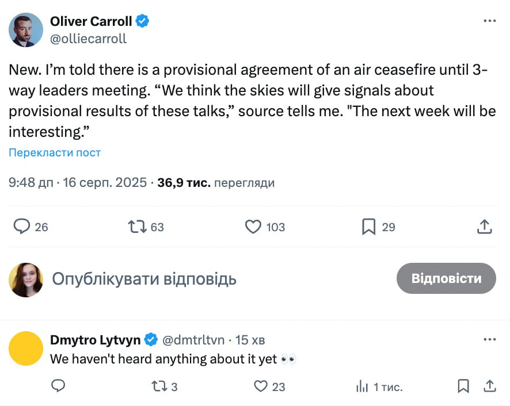
Task: Open the more options menu on Dmytro Lytvyn's reply
Action: tap(489, 339)
